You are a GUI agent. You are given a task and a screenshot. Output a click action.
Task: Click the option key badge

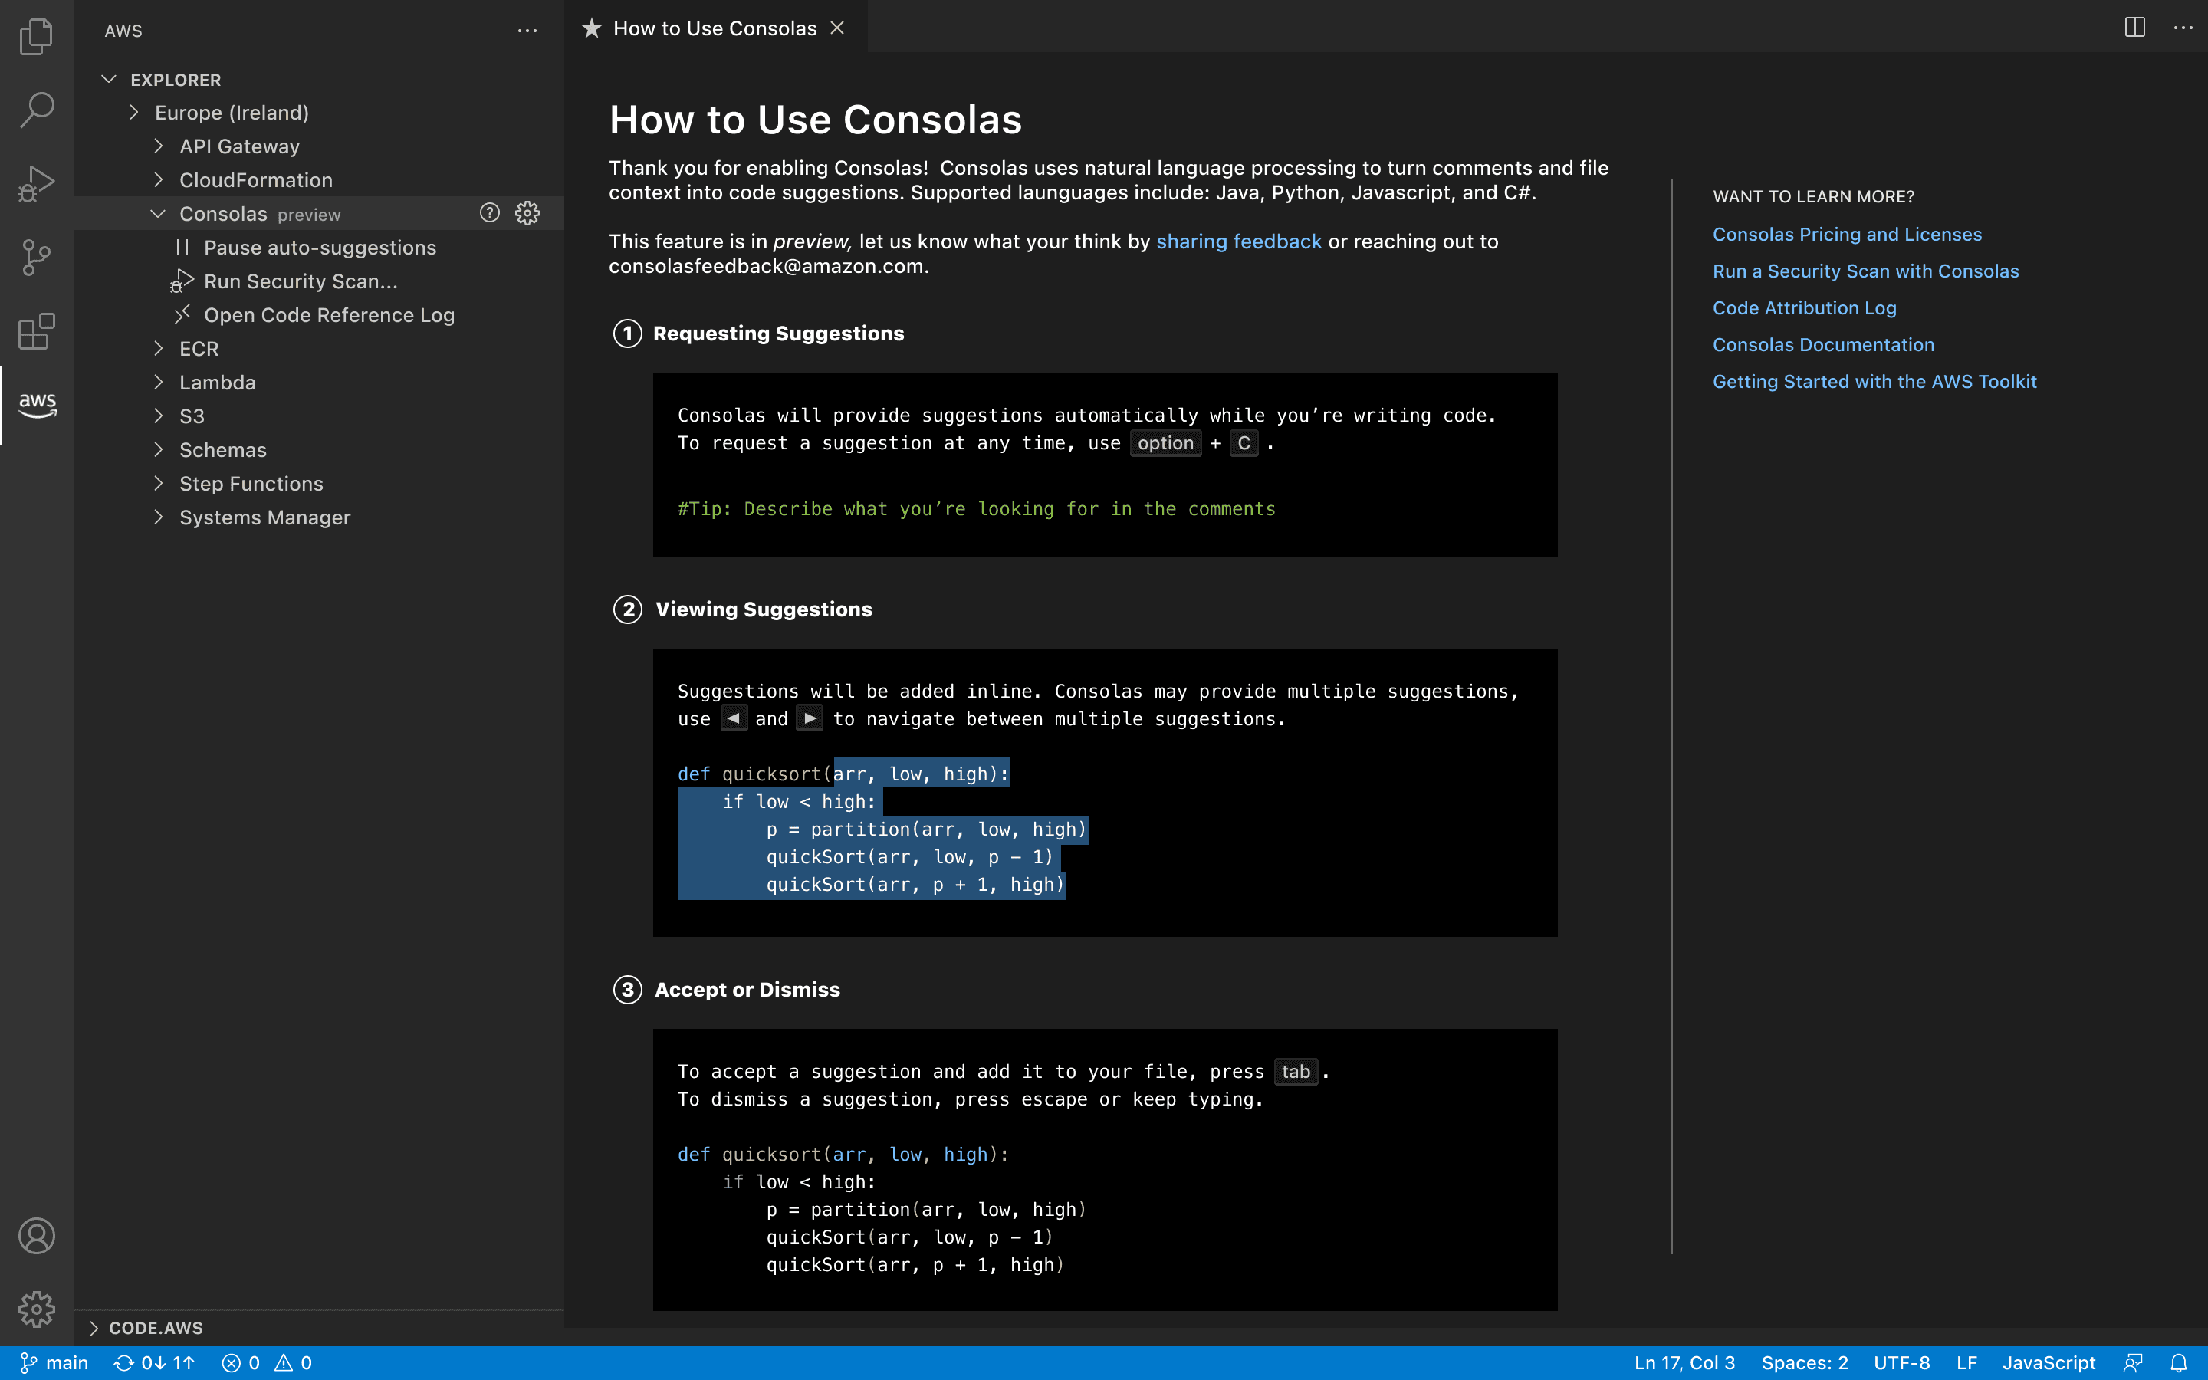click(x=1165, y=442)
